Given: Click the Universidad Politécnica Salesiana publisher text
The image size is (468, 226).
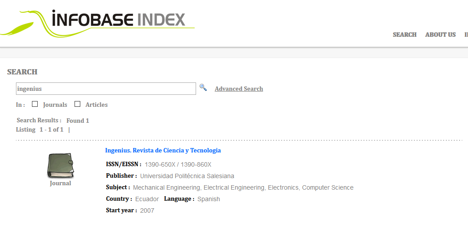Looking at the screenshot, I should (187, 176).
